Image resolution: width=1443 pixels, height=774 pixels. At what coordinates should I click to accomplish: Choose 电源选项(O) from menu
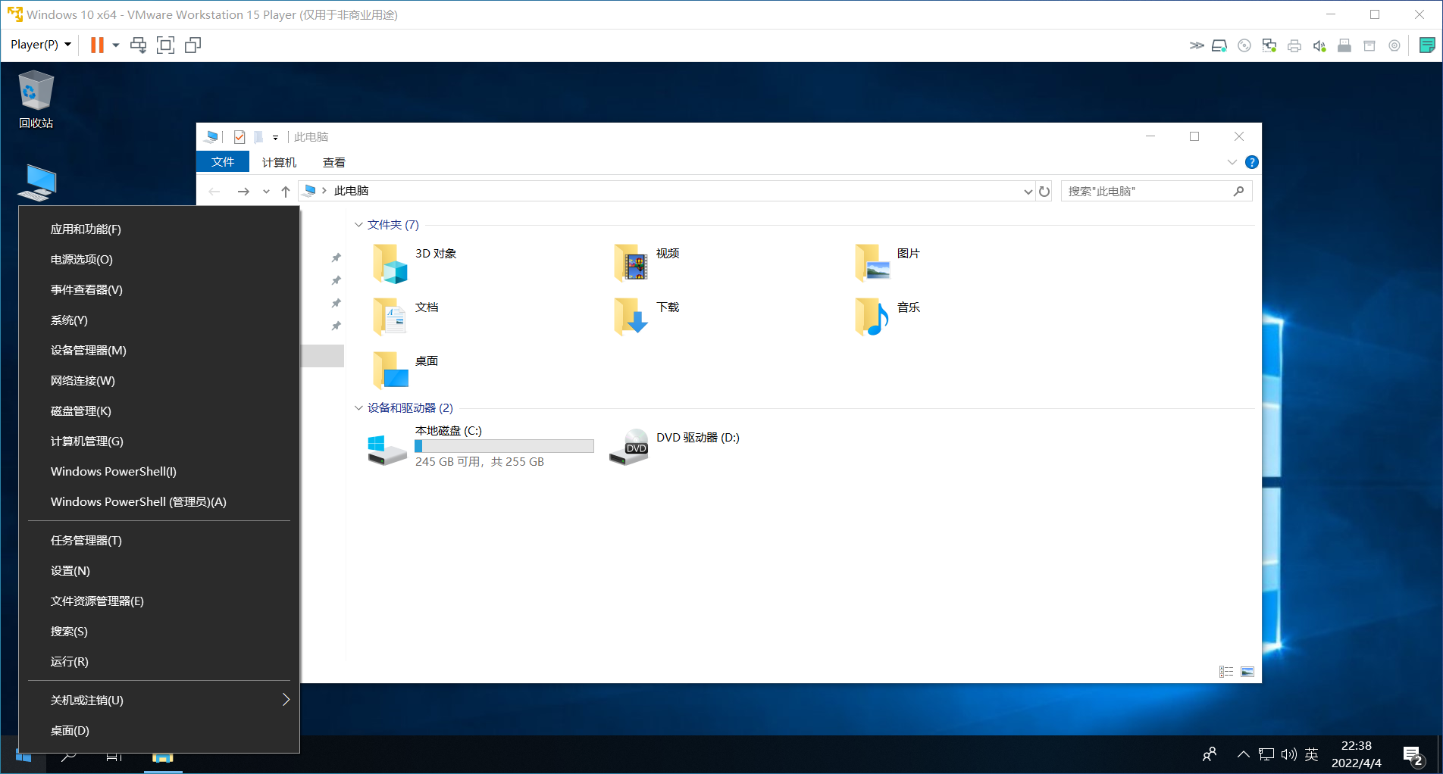tap(159, 260)
